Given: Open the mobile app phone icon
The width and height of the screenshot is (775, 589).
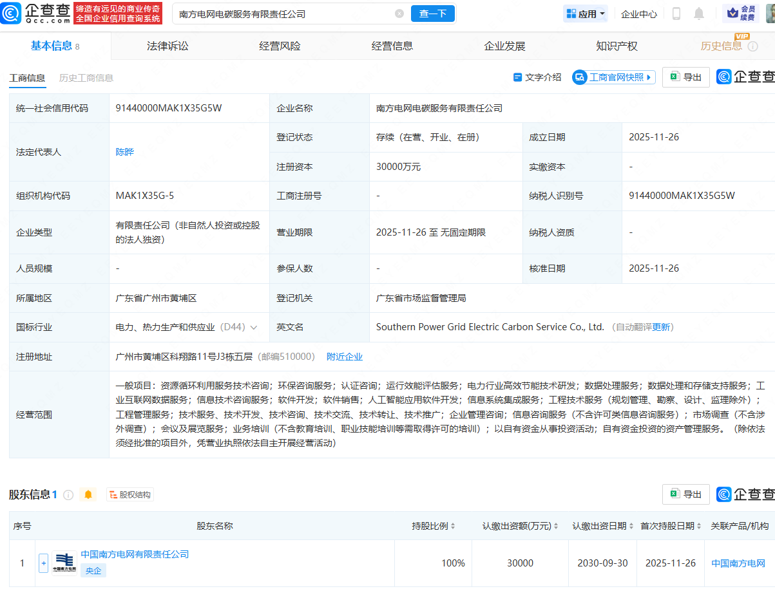Looking at the screenshot, I should coord(676,14).
